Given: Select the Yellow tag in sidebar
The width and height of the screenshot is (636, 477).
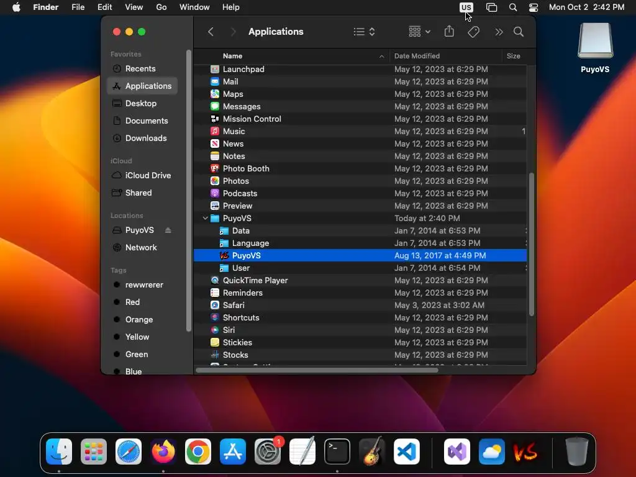Looking at the screenshot, I should click(142, 337).
